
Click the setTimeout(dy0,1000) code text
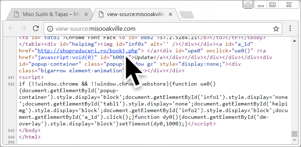tap(152, 124)
